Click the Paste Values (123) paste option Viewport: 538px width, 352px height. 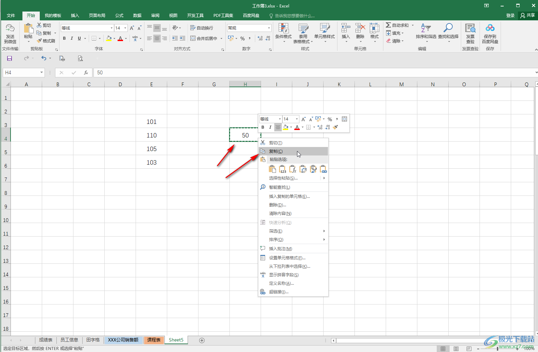pos(282,169)
